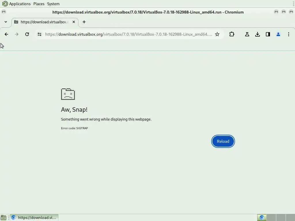The width and height of the screenshot is (295, 221).
Task: Click the 'Error code: SIGTRAP' text
Action: click(75, 128)
